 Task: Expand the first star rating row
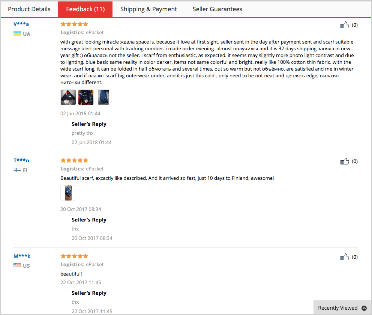[x=74, y=24]
